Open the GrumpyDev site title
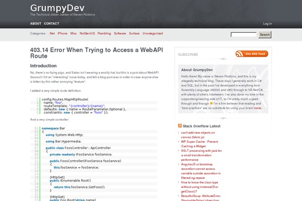Image resolution: width=302 pixels, height=201 pixels. point(57,8)
